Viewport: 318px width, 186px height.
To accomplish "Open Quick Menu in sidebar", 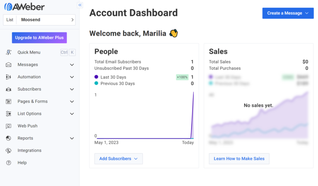I will click(29, 52).
